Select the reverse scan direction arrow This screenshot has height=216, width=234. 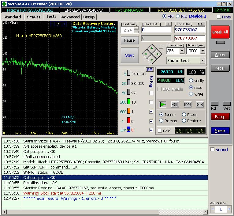coord(175,104)
